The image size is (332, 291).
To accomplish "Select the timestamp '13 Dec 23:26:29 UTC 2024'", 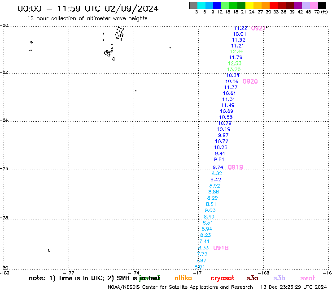I will pos(293,287).
